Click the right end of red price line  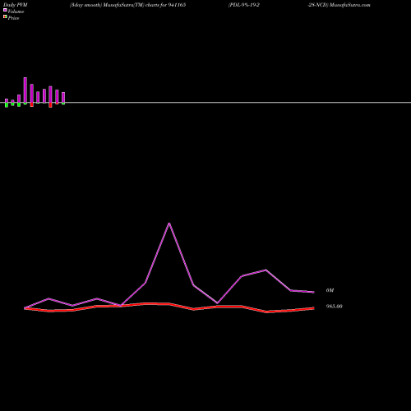(x=314, y=308)
